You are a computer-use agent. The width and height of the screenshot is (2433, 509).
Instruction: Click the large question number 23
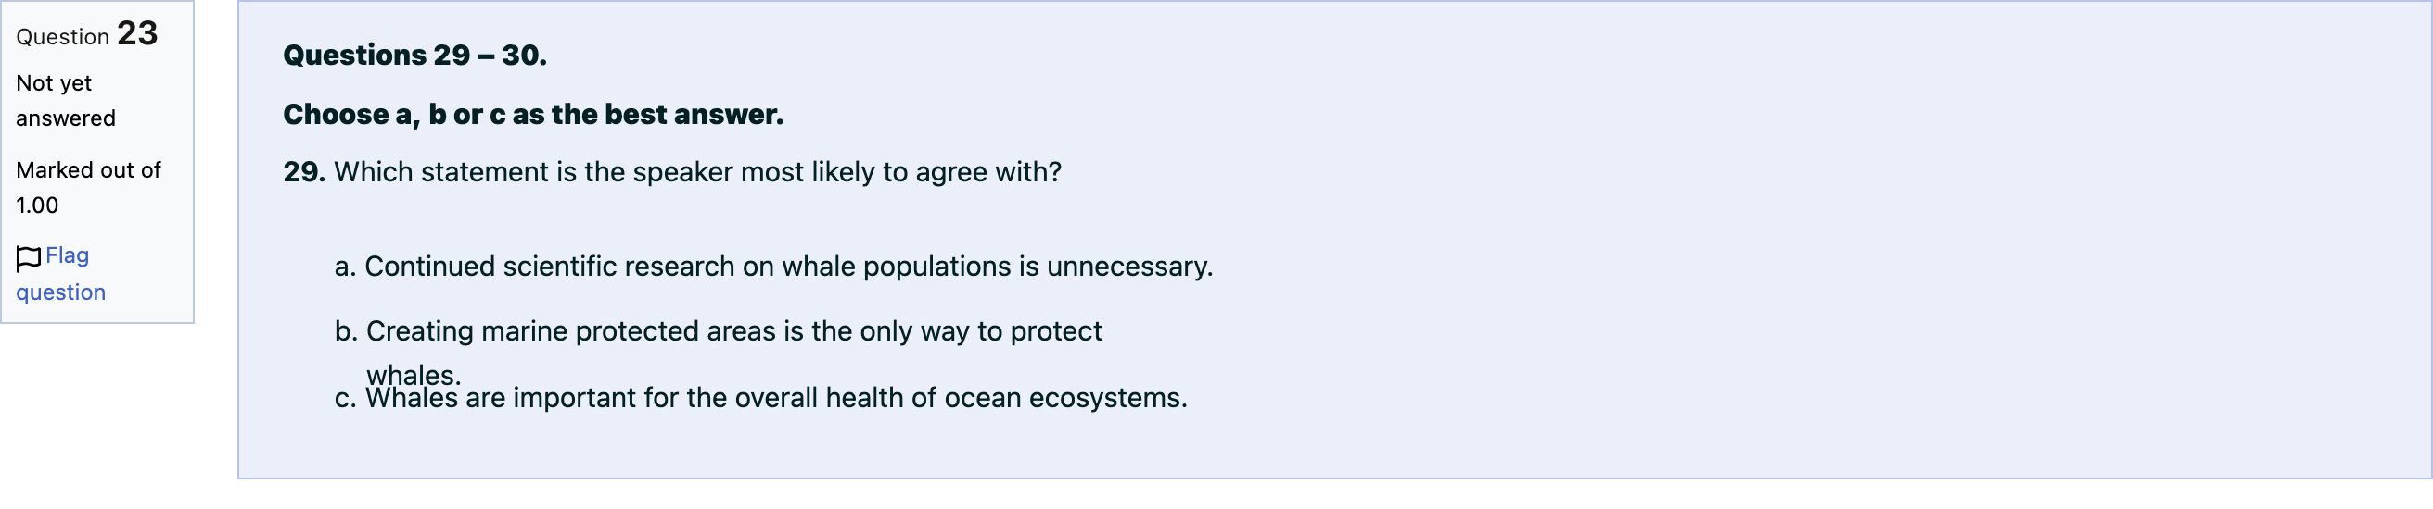137,34
